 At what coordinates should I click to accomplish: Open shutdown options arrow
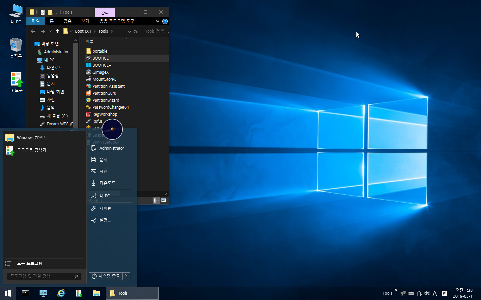tap(126, 276)
